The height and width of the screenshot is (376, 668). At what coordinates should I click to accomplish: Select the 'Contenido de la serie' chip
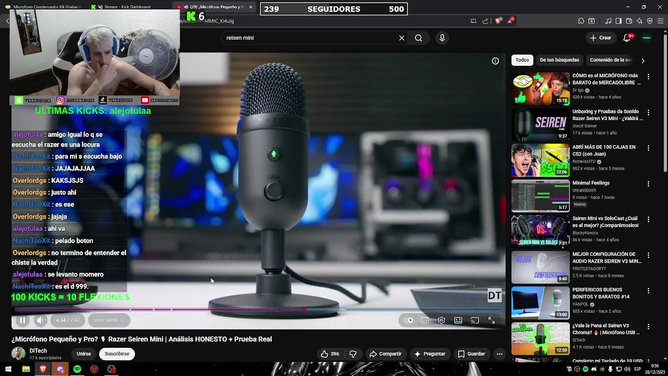tap(611, 60)
